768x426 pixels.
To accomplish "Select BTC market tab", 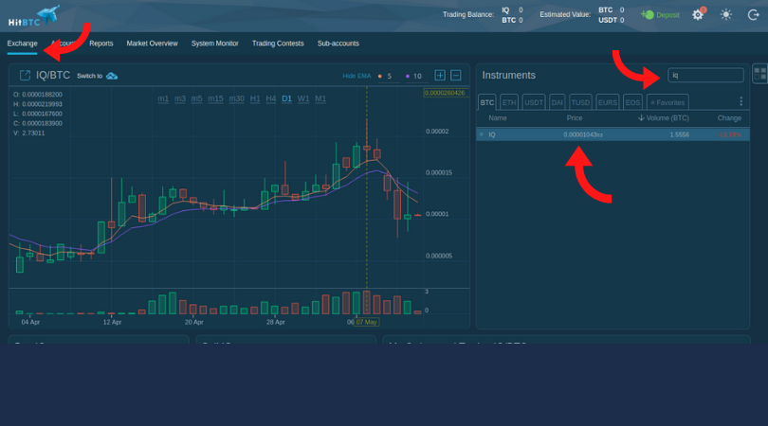I will pyautogui.click(x=486, y=102).
